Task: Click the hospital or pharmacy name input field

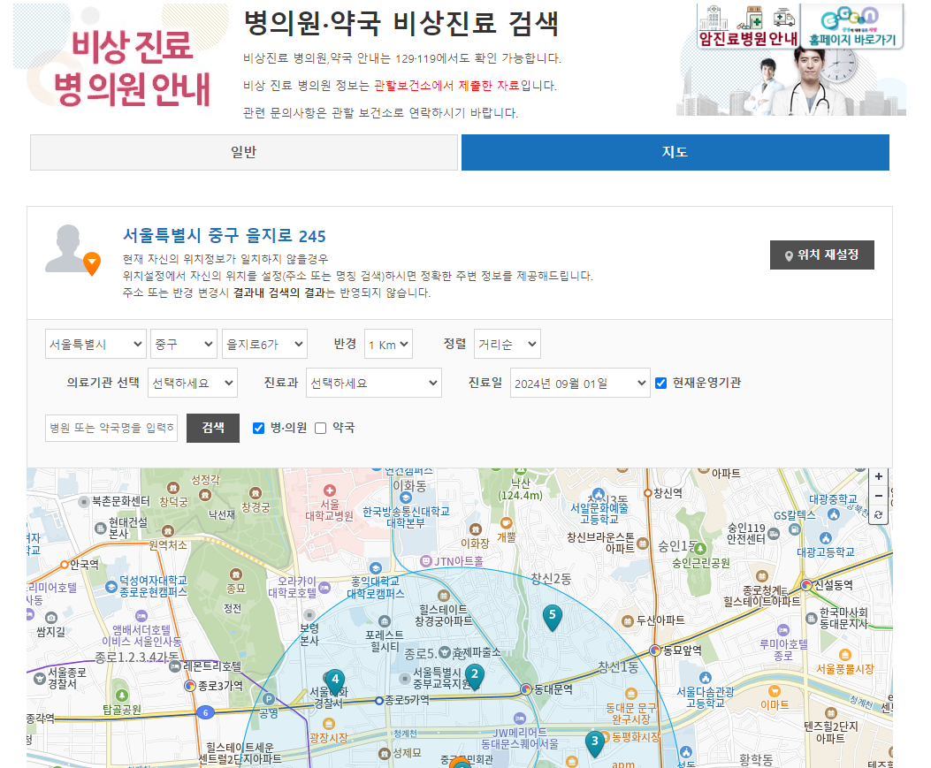Action: [111, 428]
